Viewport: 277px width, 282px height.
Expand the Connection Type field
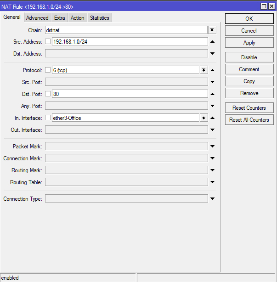[x=212, y=198]
